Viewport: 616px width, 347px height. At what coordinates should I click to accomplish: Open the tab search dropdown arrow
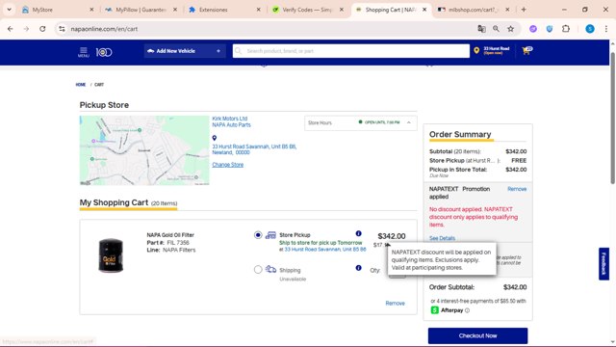pos(9,10)
